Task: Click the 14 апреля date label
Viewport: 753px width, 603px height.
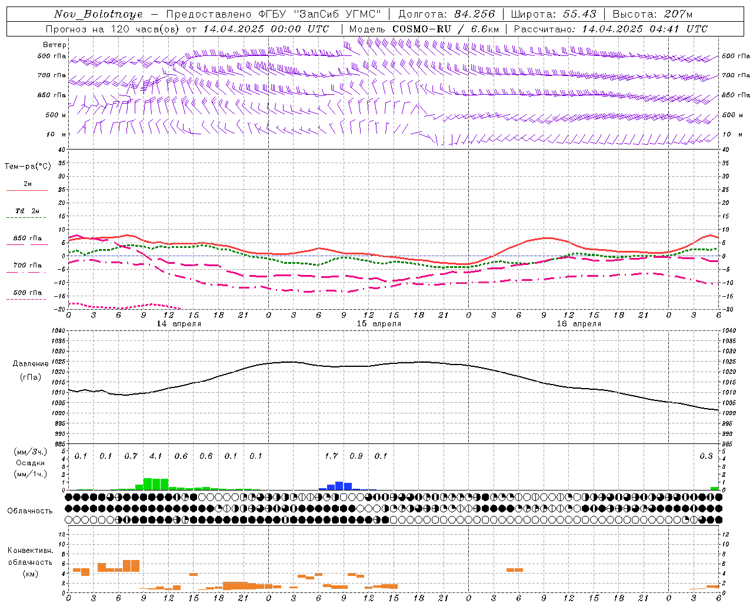Action: pyautogui.click(x=179, y=324)
